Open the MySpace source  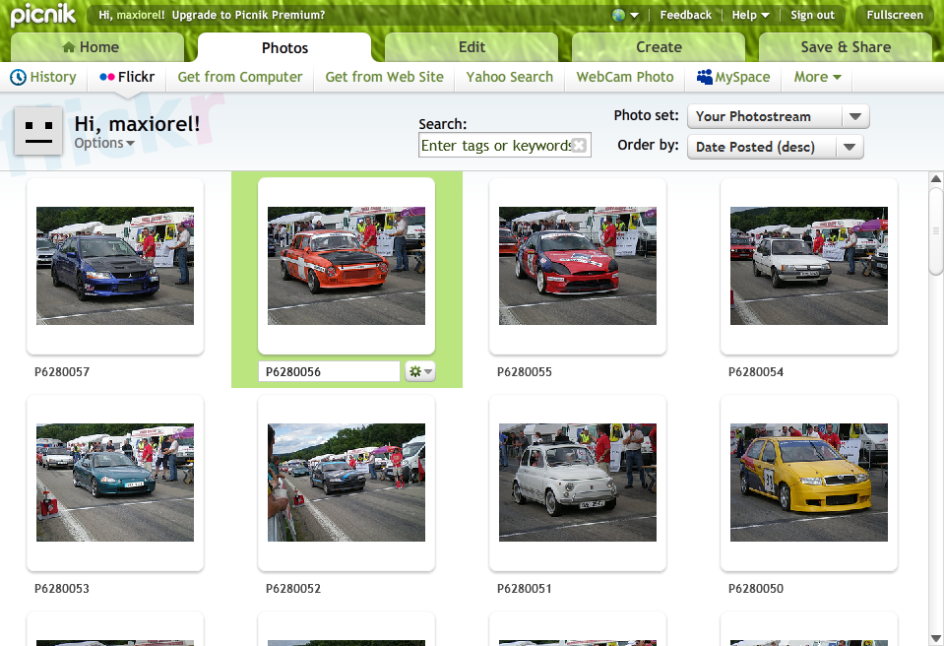point(733,77)
